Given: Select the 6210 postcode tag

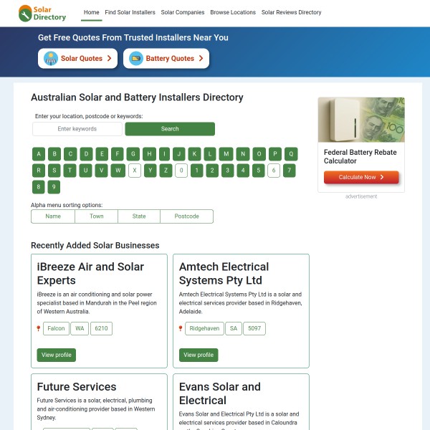Looking at the screenshot, I should (x=101, y=328).
